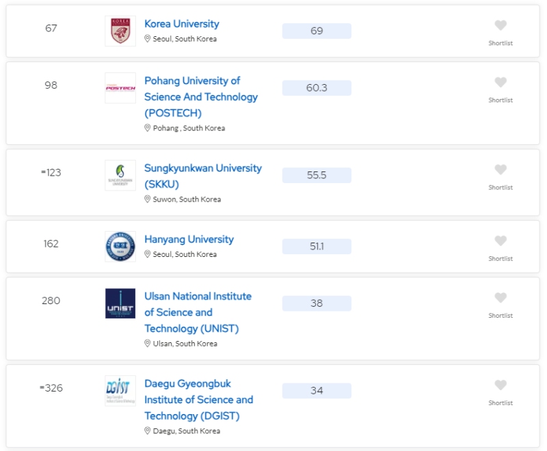Shortlist UNIST using the heart icon
This screenshot has width=547, height=451.
pos(501,298)
